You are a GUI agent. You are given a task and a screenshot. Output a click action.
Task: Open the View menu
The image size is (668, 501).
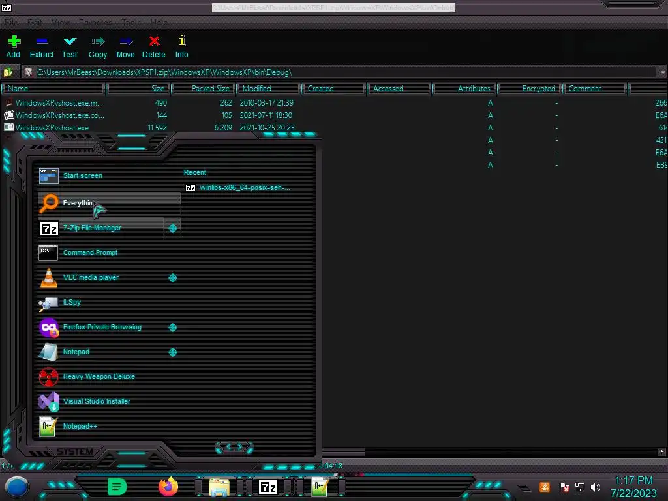[61, 22]
